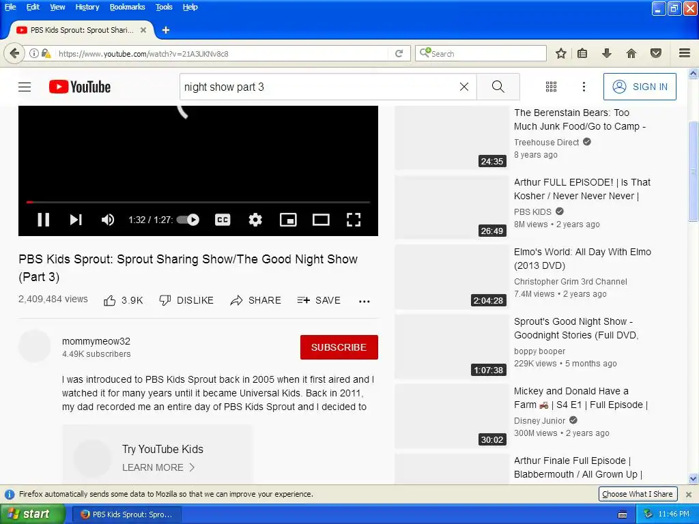Open YouTube settings three-dot menu

click(584, 87)
